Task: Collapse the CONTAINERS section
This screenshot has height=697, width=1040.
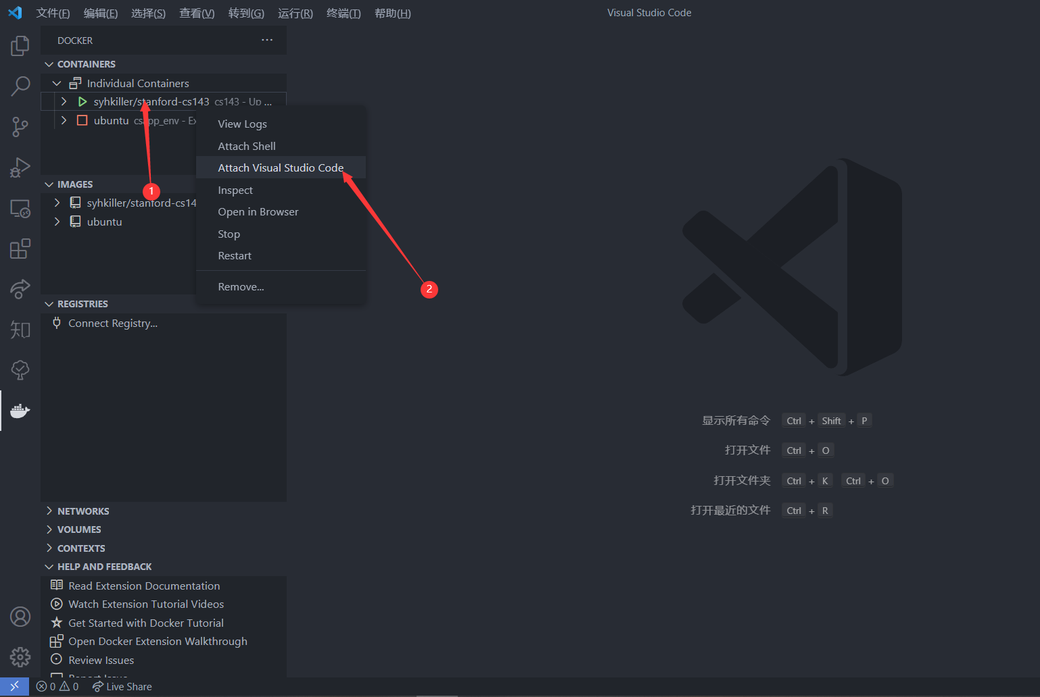Action: [49, 64]
